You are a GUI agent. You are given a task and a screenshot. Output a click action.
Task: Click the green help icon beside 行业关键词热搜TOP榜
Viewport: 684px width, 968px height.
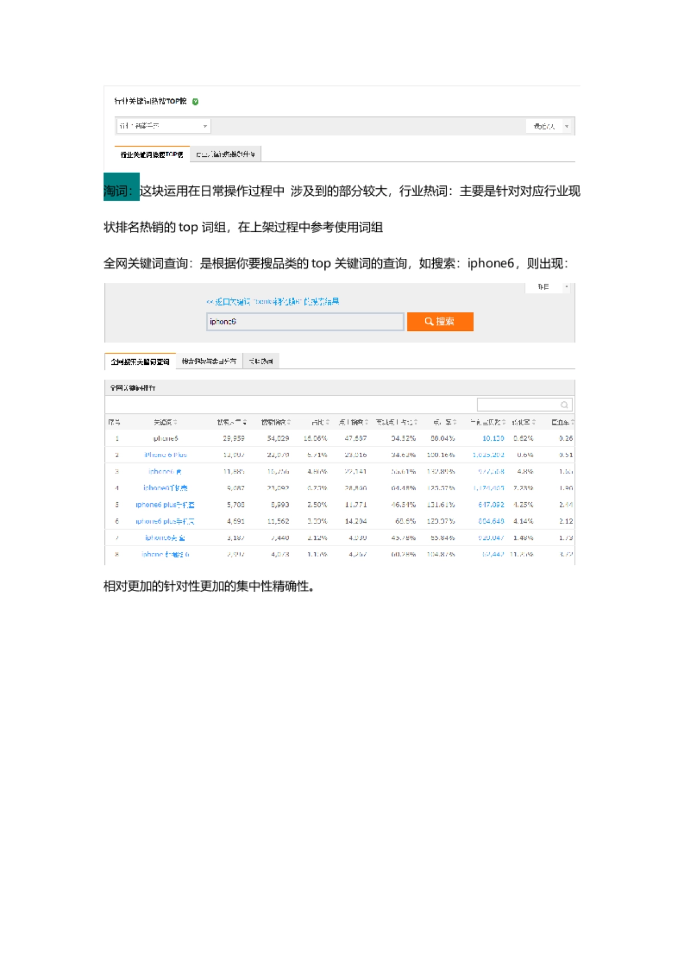196,101
